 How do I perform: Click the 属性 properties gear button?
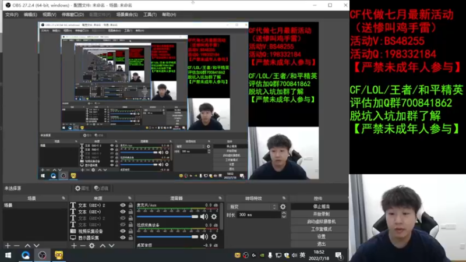(x=82, y=188)
